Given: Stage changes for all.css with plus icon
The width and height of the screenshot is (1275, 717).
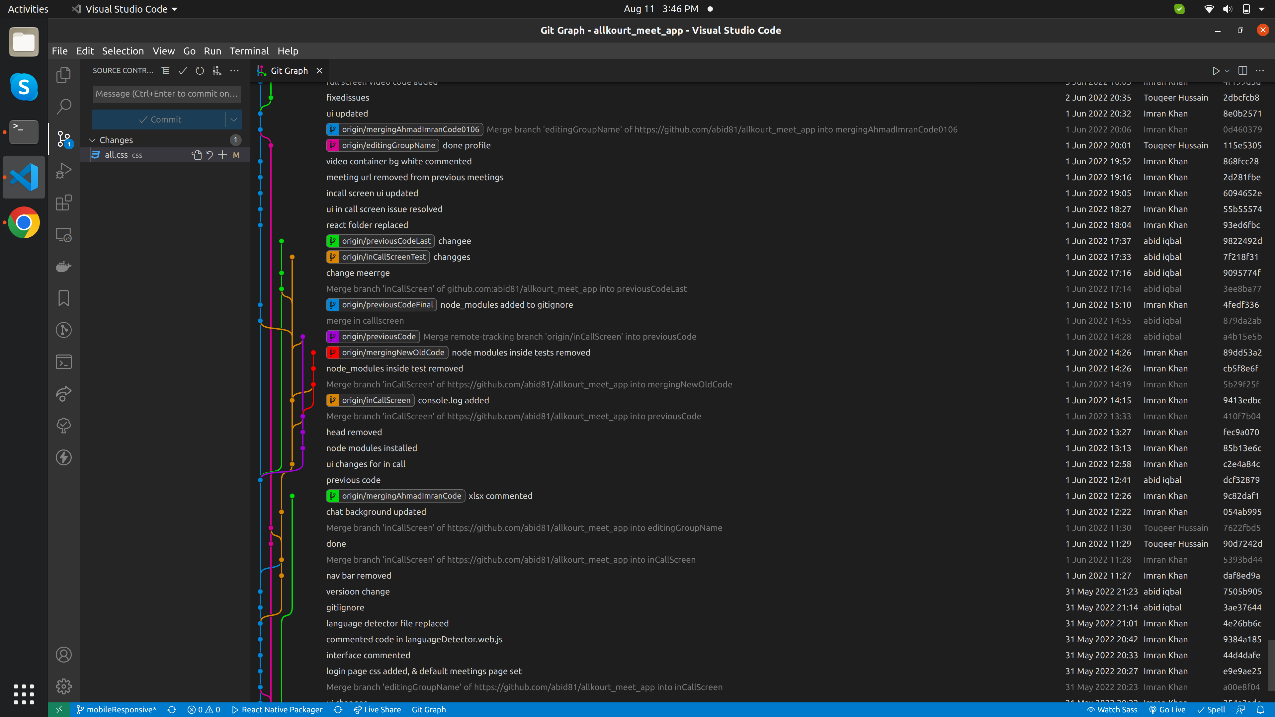Looking at the screenshot, I should click(x=223, y=155).
